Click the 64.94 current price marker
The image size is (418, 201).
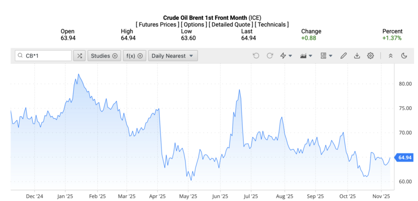[x=404, y=158]
